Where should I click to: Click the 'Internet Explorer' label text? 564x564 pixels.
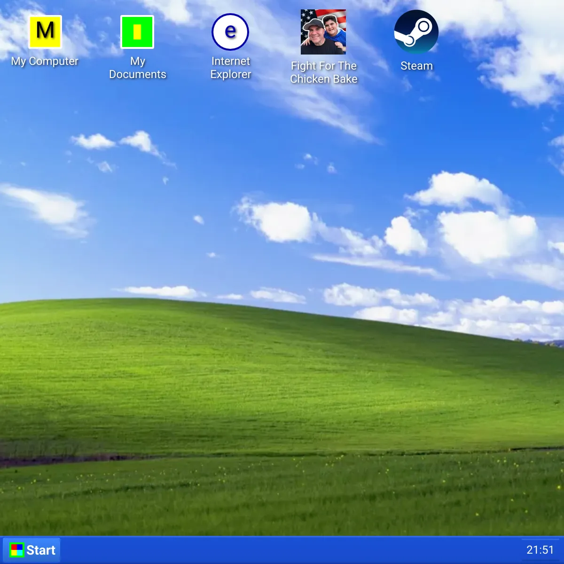[230, 68]
